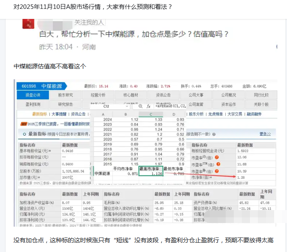
Task: Click the 昨天 18:04 · 河南 timestamp
Action: (x=68, y=47)
